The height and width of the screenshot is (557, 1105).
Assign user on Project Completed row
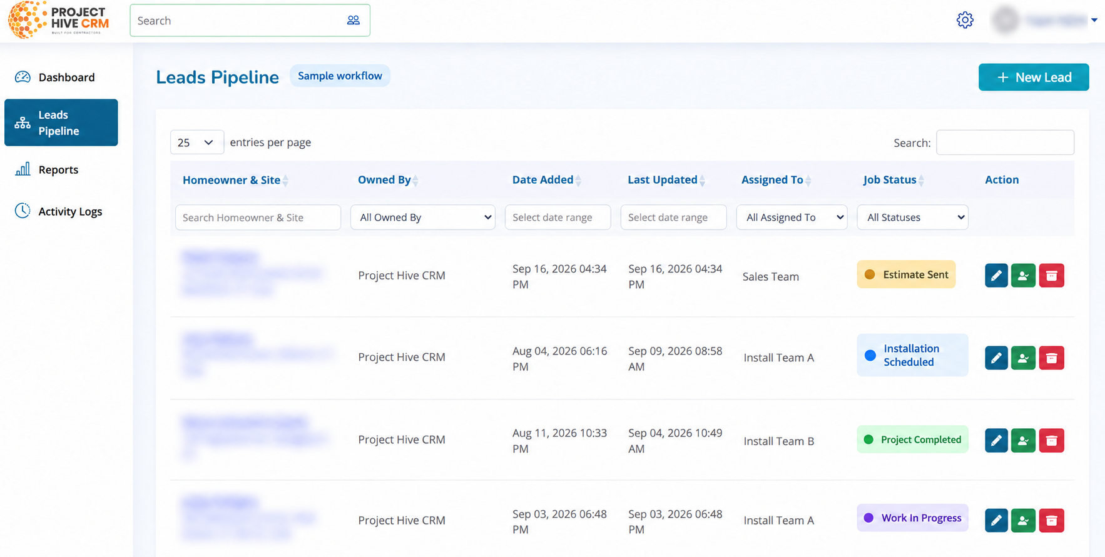tap(1023, 441)
